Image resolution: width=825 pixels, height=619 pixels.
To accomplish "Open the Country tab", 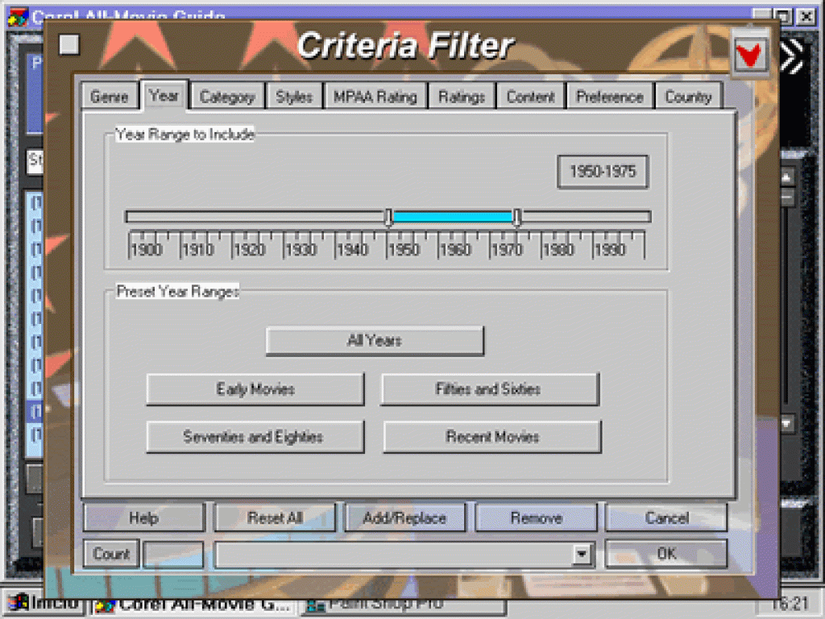I will 687,97.
